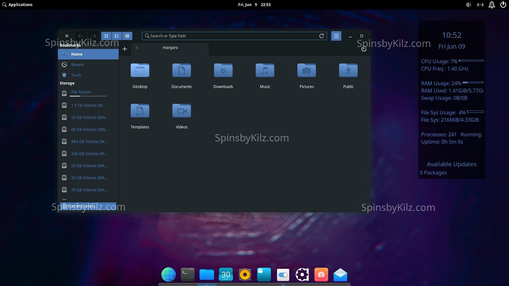Open Trash in the sidebar

click(76, 75)
